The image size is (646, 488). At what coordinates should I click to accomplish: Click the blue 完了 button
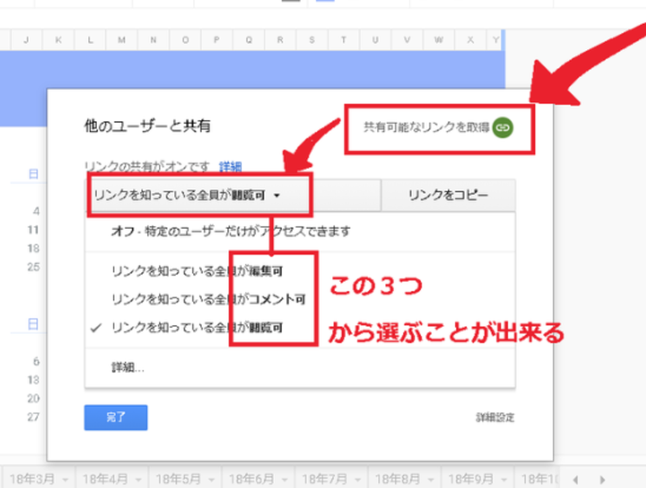(116, 417)
